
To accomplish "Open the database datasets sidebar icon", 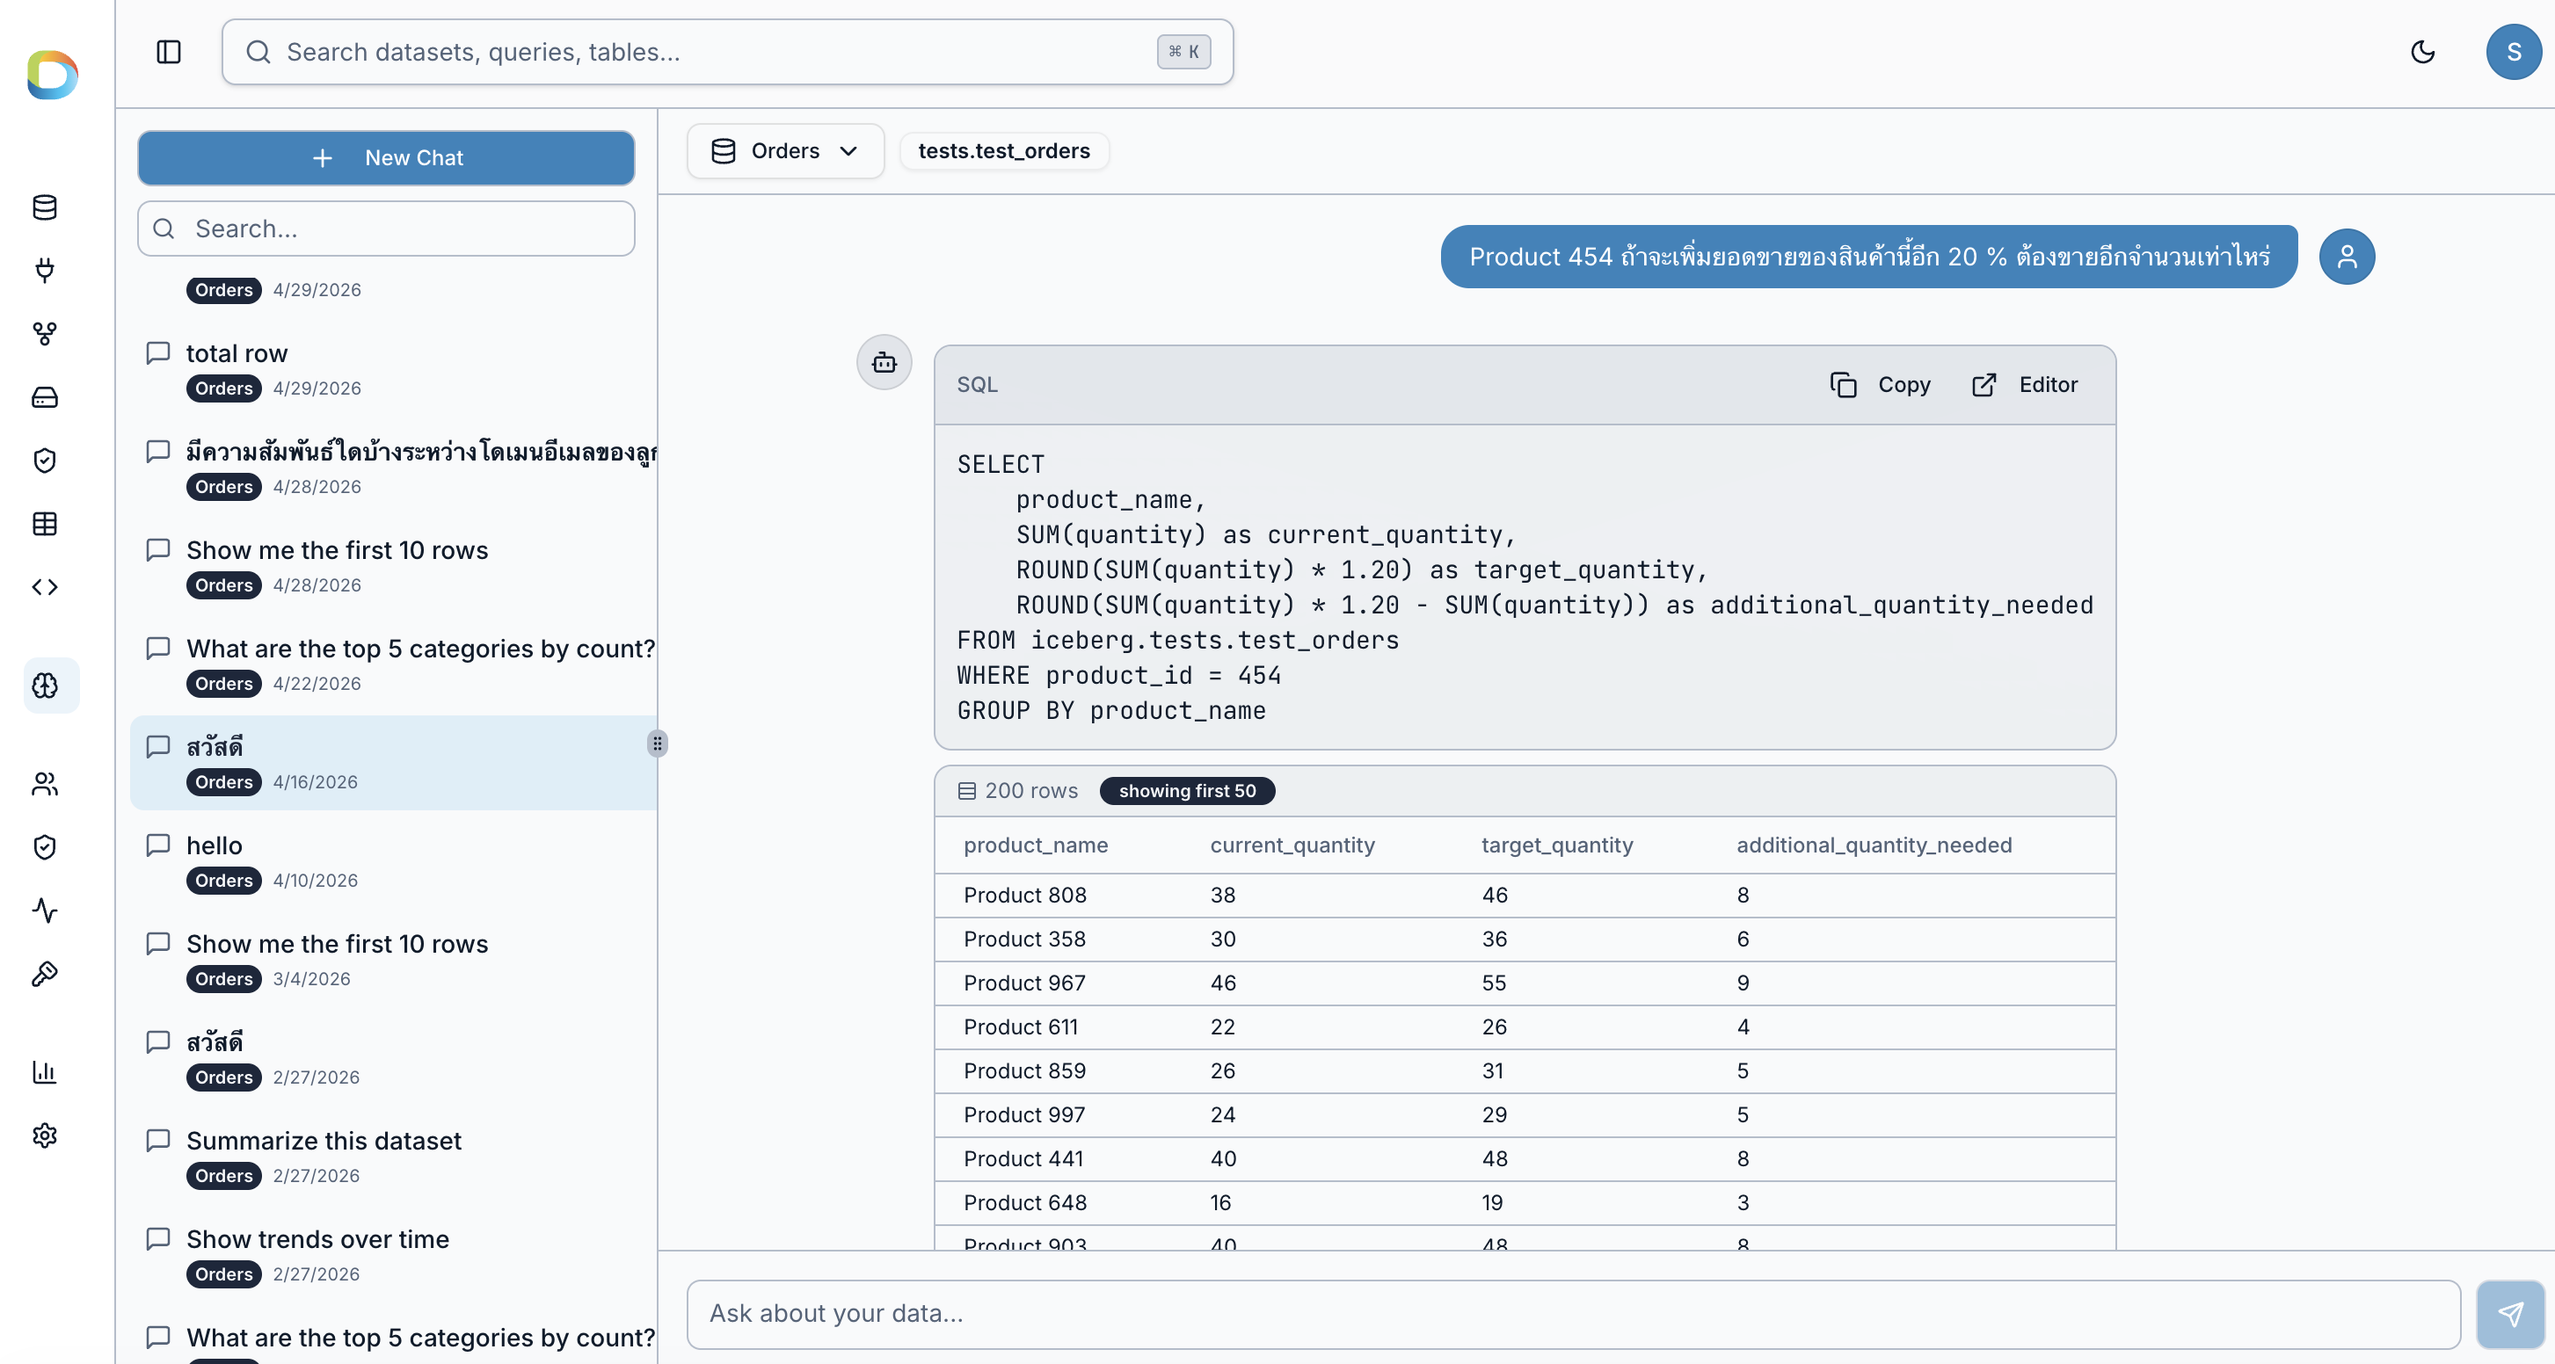I will (x=45, y=207).
